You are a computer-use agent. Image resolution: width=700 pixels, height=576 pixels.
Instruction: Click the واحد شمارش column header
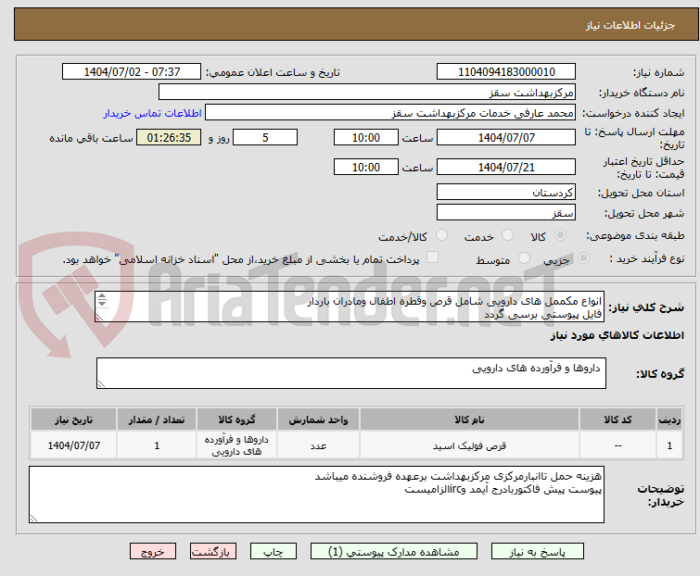click(x=318, y=419)
